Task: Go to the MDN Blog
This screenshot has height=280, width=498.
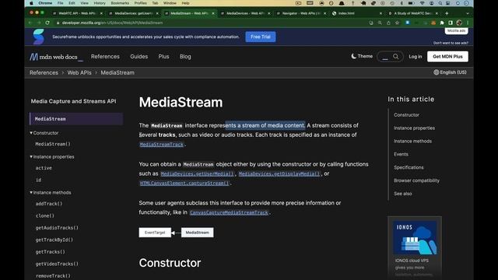Action: (x=185, y=57)
